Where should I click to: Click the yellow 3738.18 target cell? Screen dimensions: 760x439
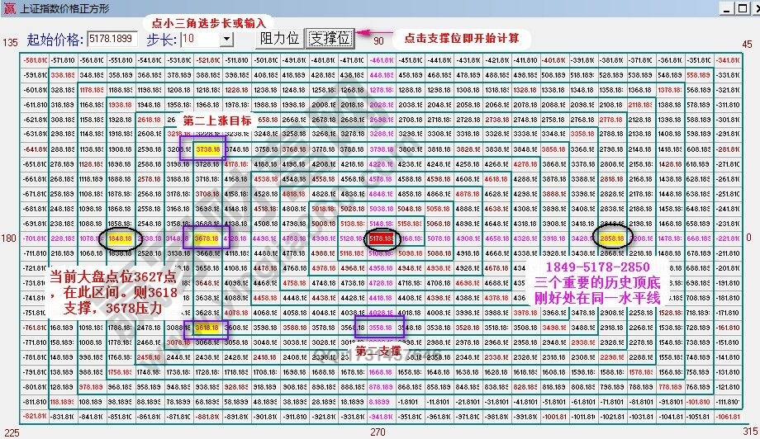(208, 149)
